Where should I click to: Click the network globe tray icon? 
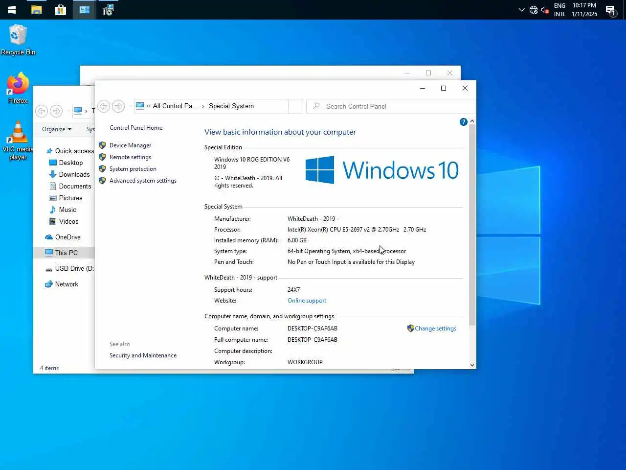pos(534,10)
